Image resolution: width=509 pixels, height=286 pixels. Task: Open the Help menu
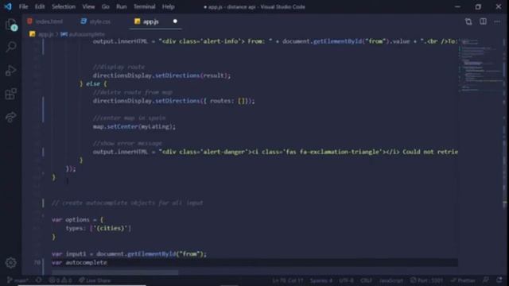[x=168, y=6]
